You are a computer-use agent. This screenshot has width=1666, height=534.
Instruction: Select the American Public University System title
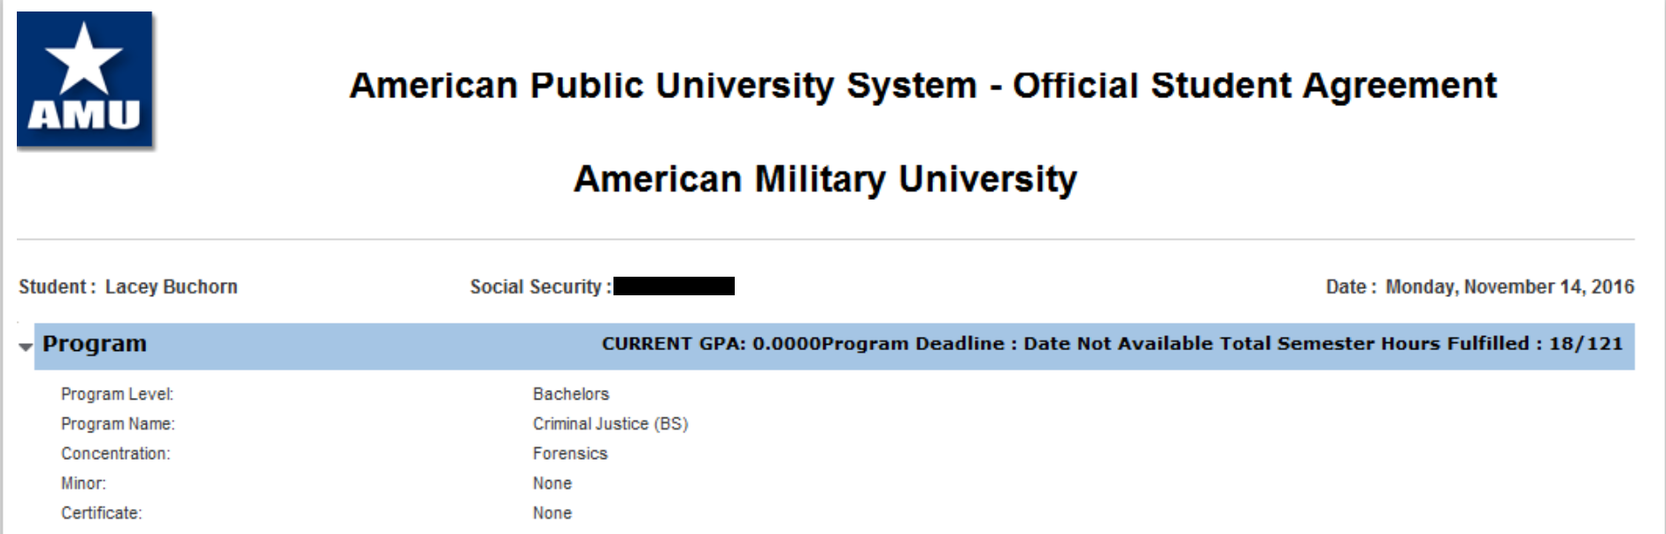coord(922,86)
